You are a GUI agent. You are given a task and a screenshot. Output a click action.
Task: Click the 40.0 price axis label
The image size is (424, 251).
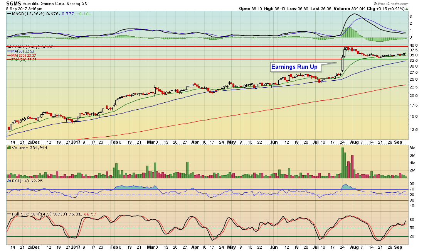tap(414, 45)
